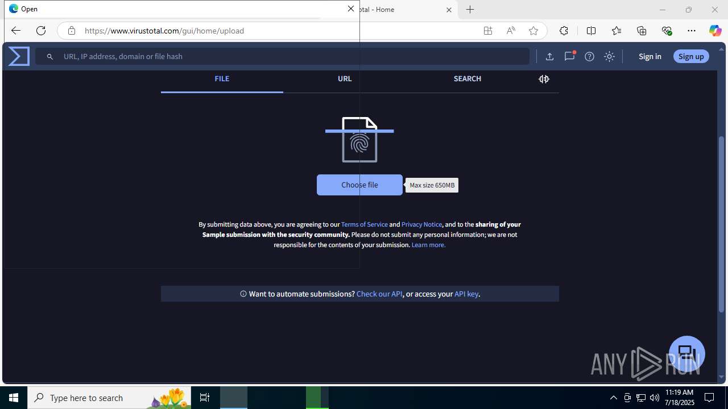The height and width of the screenshot is (409, 728).
Task: Click the Learn more link
Action: pos(428,245)
